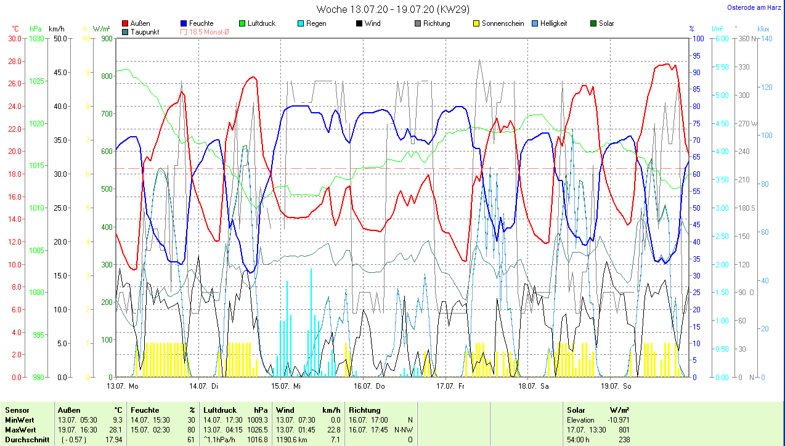The height and width of the screenshot is (446, 785).
Task: Click the blue Feuchte legend swatch
Action: [x=184, y=23]
